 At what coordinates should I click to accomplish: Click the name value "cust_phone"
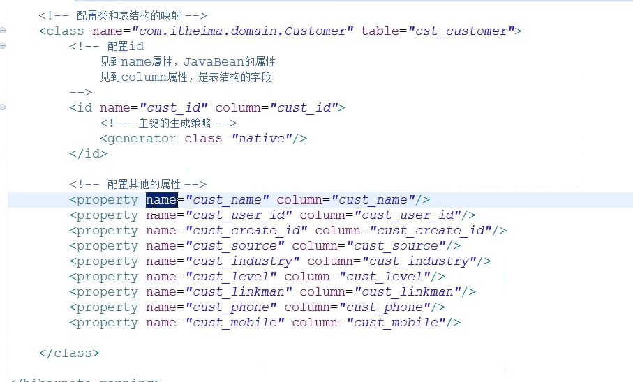click(231, 307)
